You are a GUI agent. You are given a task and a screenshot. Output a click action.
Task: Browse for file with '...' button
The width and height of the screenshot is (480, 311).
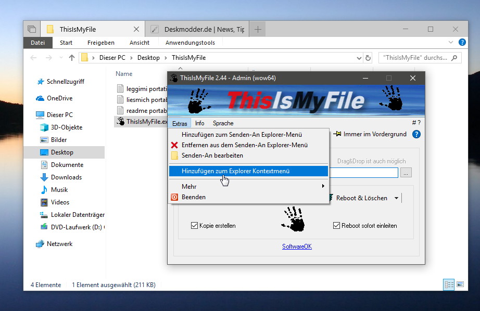pyautogui.click(x=406, y=173)
